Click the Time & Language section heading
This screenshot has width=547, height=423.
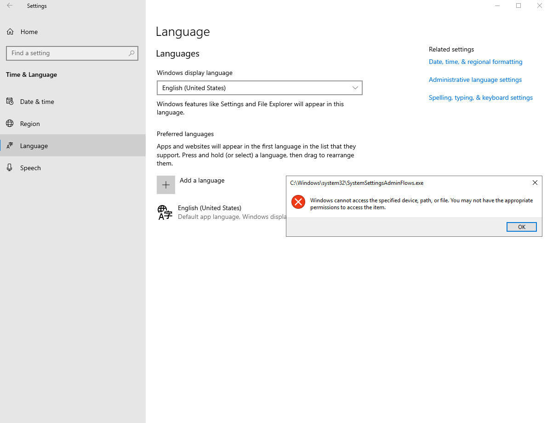tap(31, 74)
